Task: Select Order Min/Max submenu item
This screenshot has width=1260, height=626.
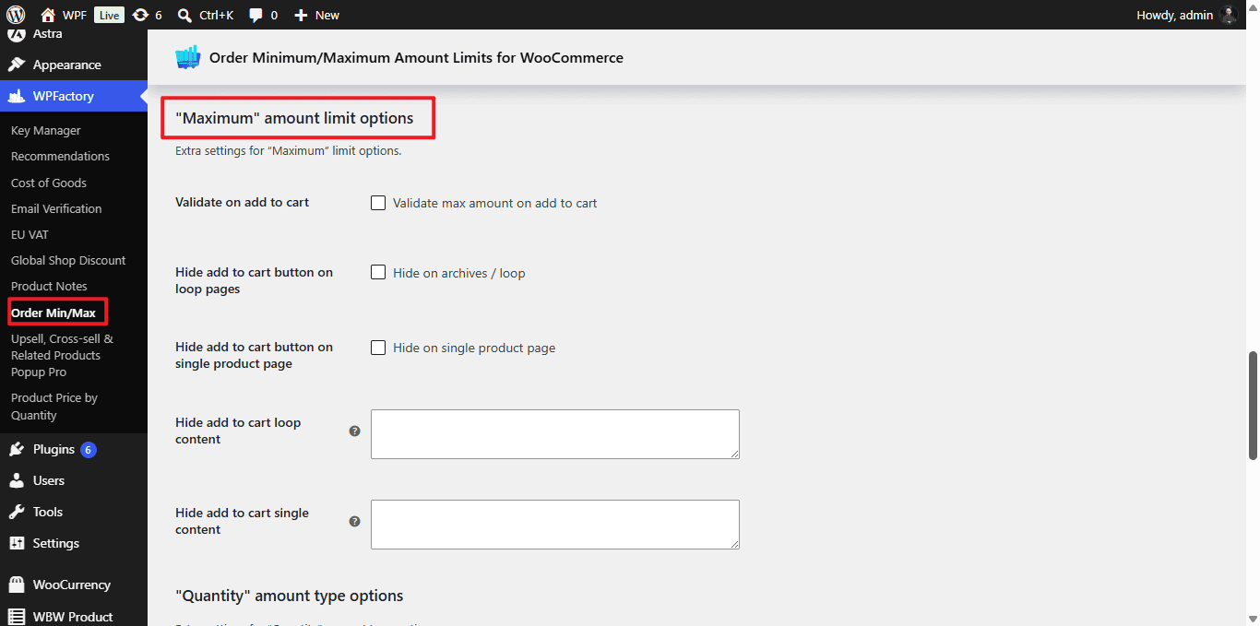Action: [x=53, y=313]
